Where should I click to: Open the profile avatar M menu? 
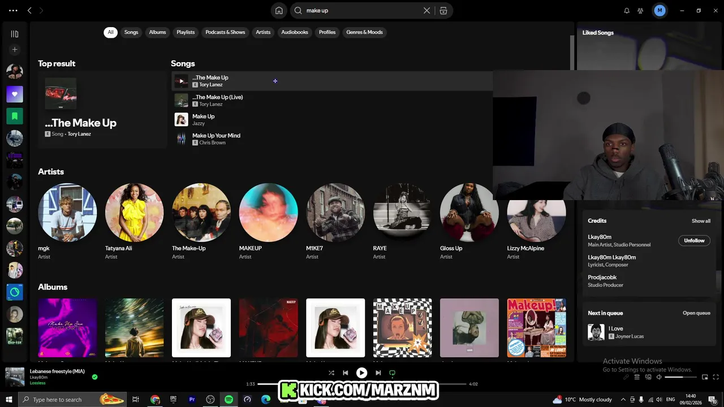(660, 10)
